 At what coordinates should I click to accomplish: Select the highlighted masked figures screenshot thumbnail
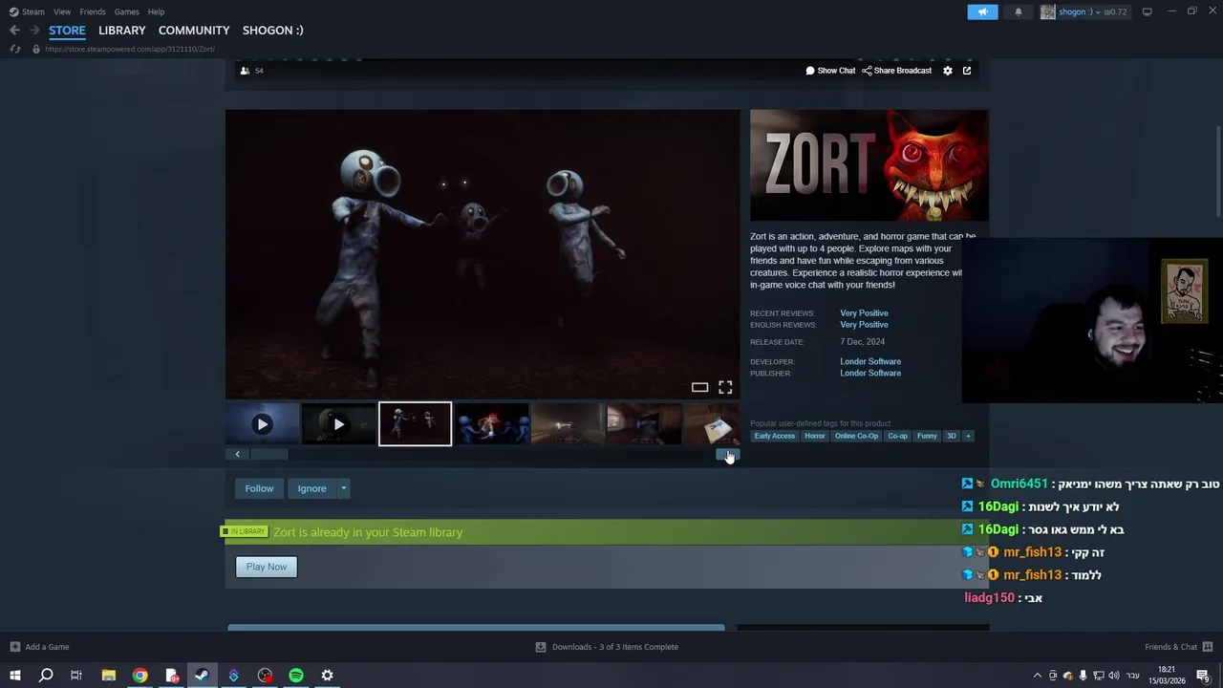click(x=415, y=424)
